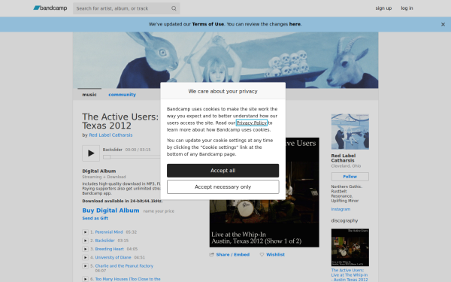Open the Too Many Houses track link

coord(128,279)
